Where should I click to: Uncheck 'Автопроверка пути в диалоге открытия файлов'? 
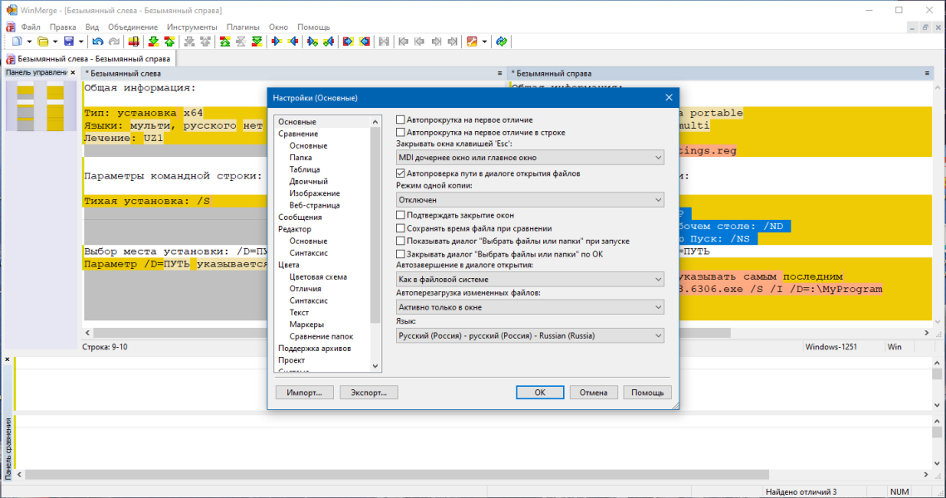pos(400,173)
